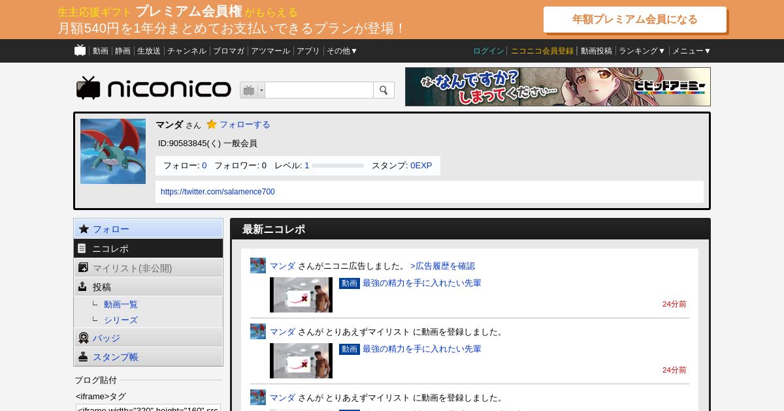This screenshot has height=411, width=784.
Task: Click the stamp 0EXP link
Action: 421,166
